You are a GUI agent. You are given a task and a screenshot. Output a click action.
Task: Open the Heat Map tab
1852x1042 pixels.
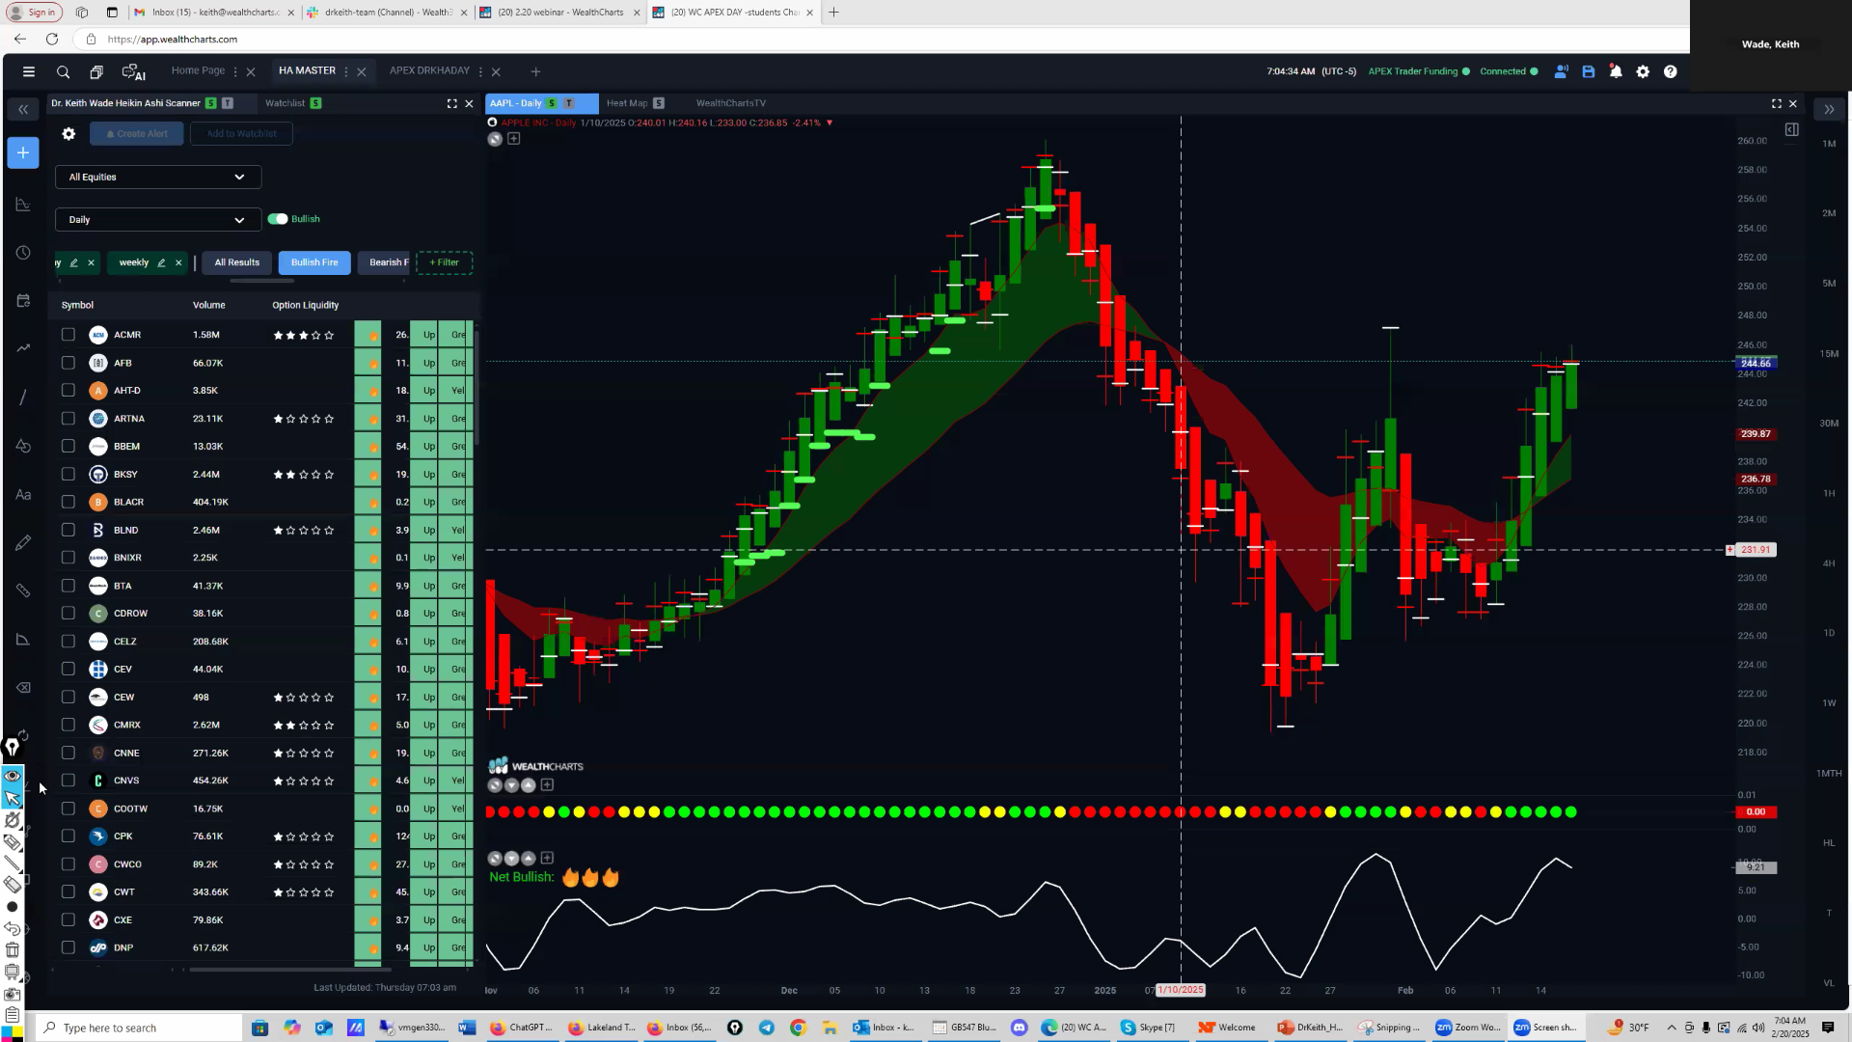pos(627,103)
